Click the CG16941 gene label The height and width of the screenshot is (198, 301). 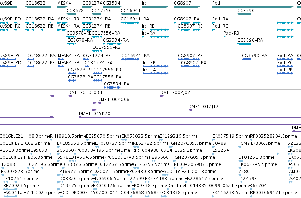pos(131,10)
